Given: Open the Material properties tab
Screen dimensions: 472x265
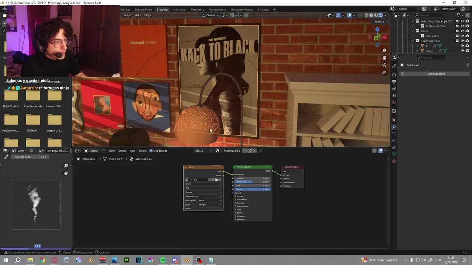Looking at the screenshot, I should click(394, 161).
